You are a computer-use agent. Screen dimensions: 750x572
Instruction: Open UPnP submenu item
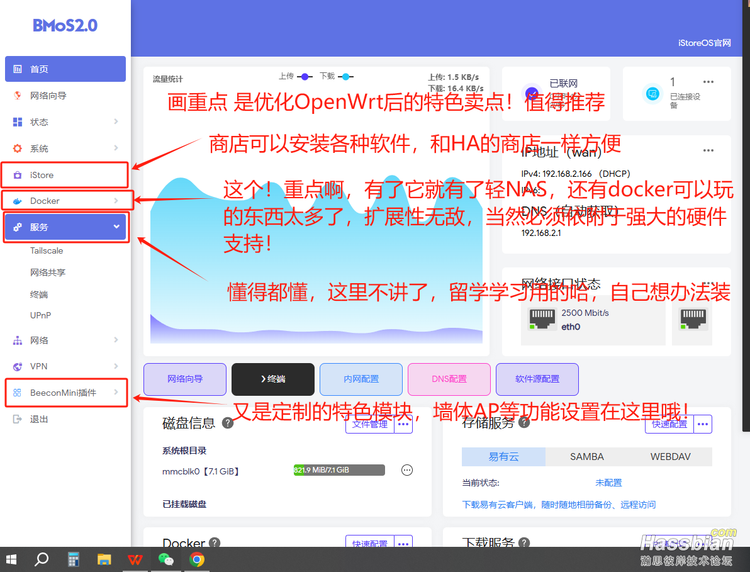point(41,316)
